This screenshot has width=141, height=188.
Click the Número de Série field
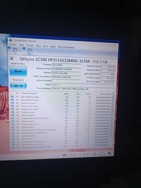pos(66,69)
